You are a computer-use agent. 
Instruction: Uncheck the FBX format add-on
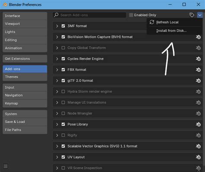pos(63,69)
